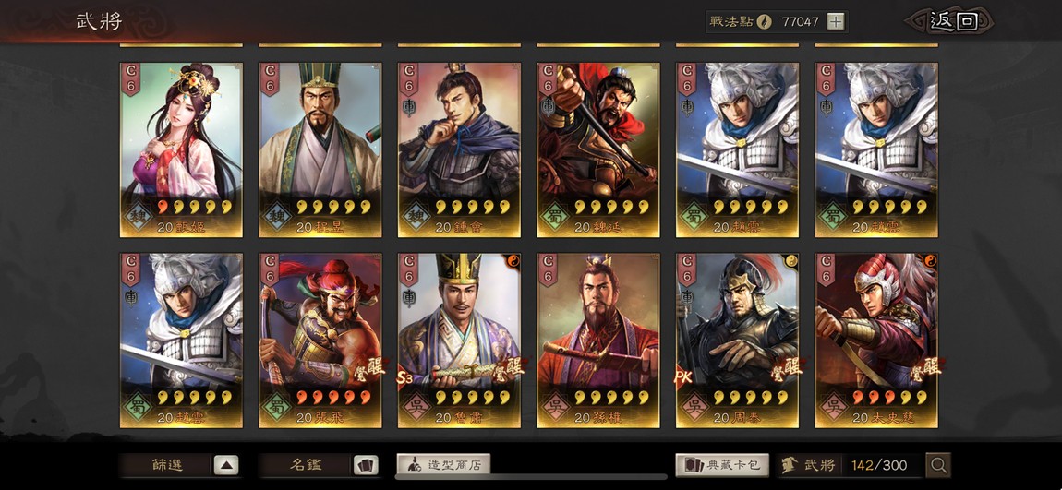Select the 周泰 general card
Viewport: 1062px width, 490px height.
(738, 341)
